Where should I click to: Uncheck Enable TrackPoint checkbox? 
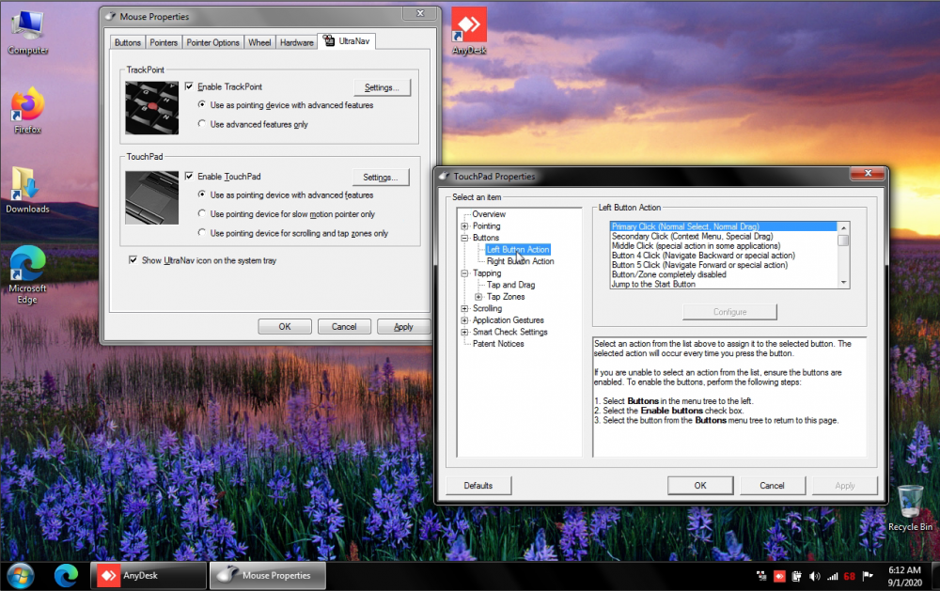[x=189, y=86]
